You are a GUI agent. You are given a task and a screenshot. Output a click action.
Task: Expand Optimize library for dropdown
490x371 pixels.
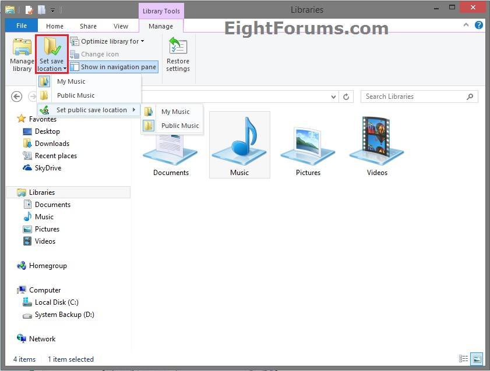(107, 41)
